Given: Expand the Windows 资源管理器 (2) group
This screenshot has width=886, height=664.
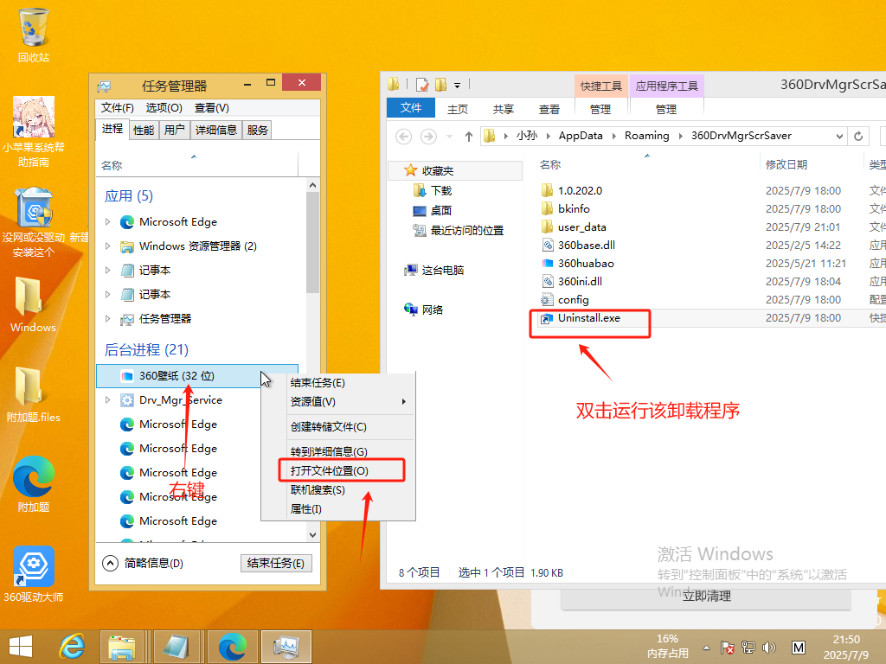Looking at the screenshot, I should (x=107, y=246).
